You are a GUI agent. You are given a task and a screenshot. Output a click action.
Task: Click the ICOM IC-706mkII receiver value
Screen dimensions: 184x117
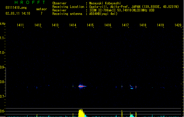click(x=122, y=10)
